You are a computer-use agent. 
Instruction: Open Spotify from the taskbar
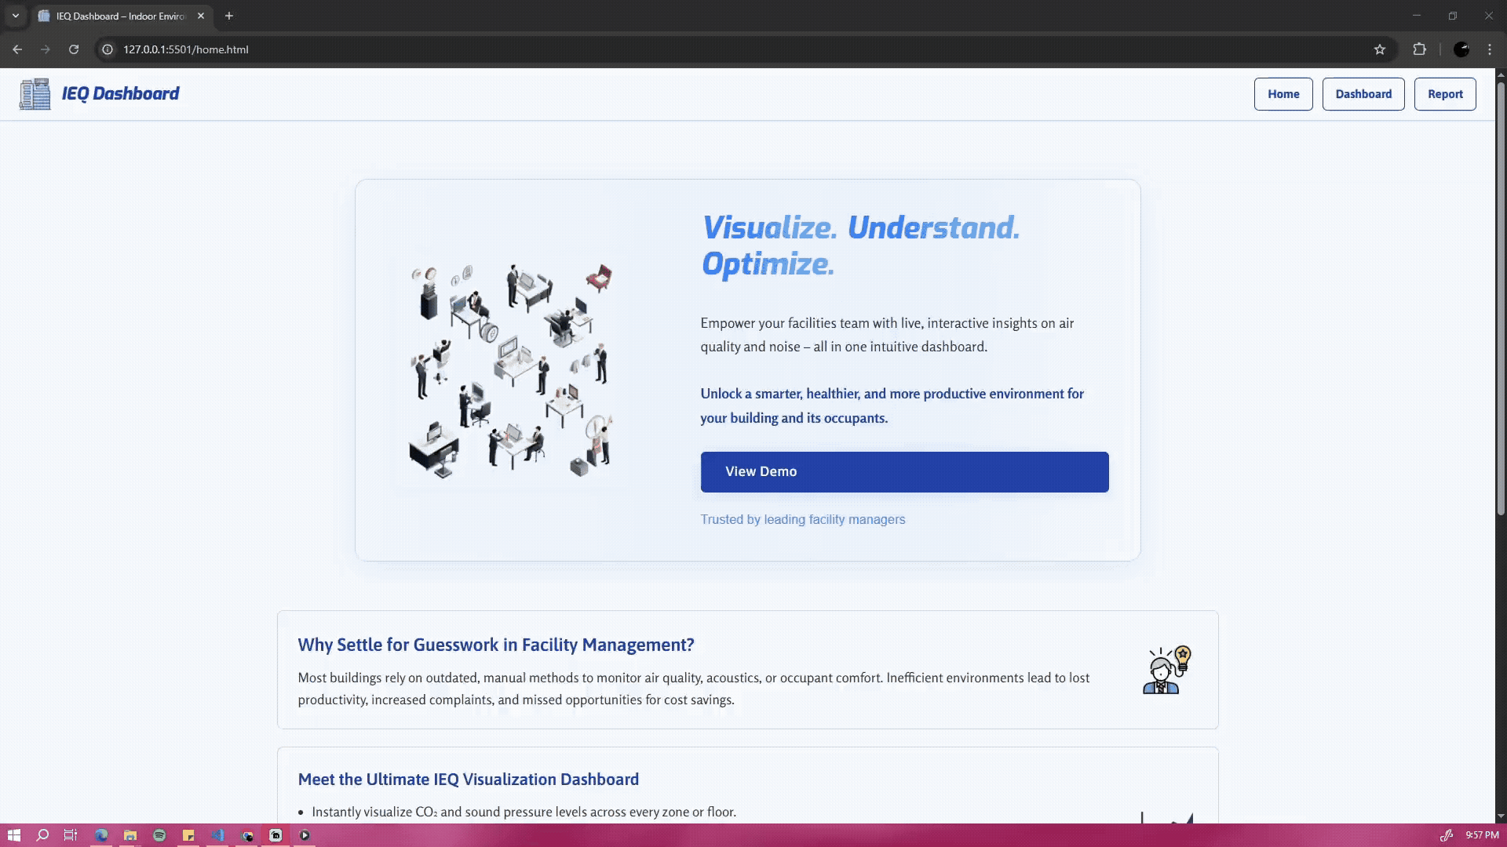[159, 835]
